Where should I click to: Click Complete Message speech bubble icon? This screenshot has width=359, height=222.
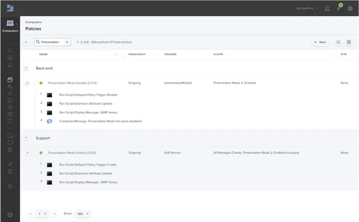[49, 121]
